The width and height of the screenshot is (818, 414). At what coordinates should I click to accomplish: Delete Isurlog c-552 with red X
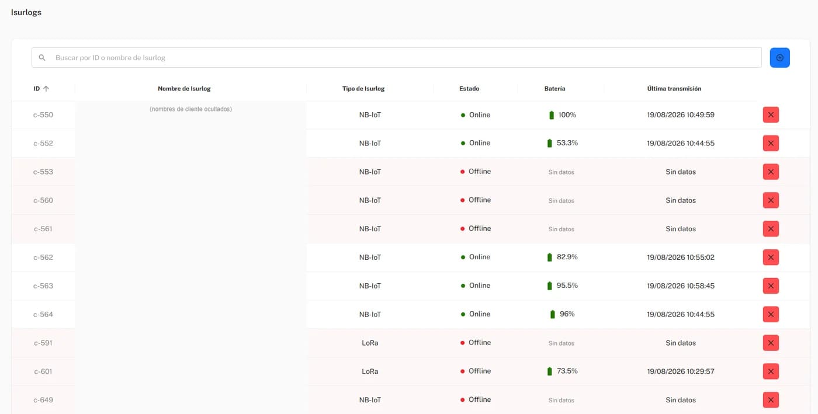(771, 143)
